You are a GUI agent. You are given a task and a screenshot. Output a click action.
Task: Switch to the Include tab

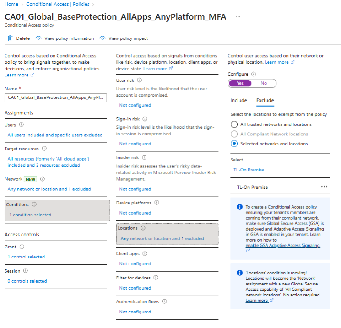point(238,100)
